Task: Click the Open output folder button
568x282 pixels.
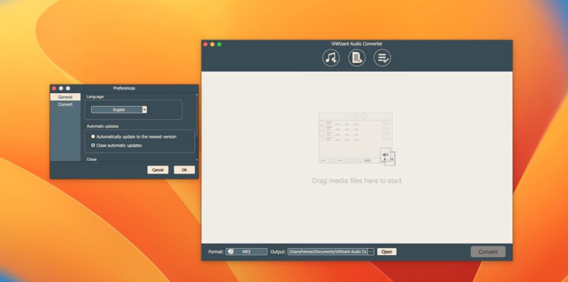Action: tap(387, 251)
